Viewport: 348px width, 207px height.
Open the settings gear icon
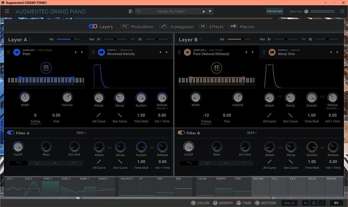pos(342,11)
